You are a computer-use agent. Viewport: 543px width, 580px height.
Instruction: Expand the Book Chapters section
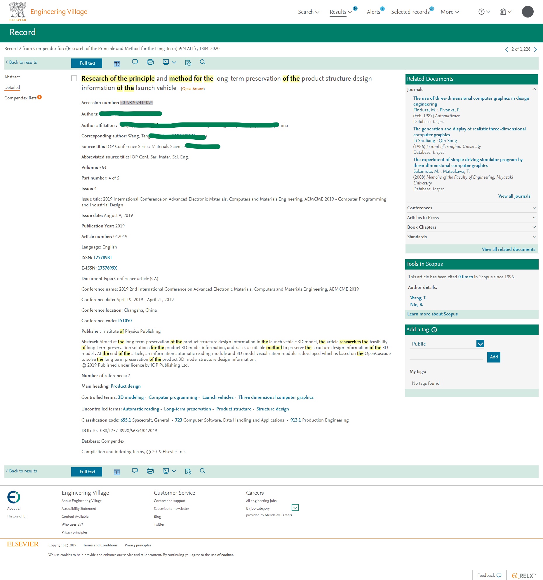[534, 227]
